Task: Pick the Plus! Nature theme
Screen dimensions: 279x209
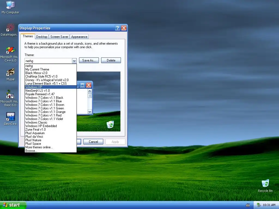Action: (x=51, y=140)
